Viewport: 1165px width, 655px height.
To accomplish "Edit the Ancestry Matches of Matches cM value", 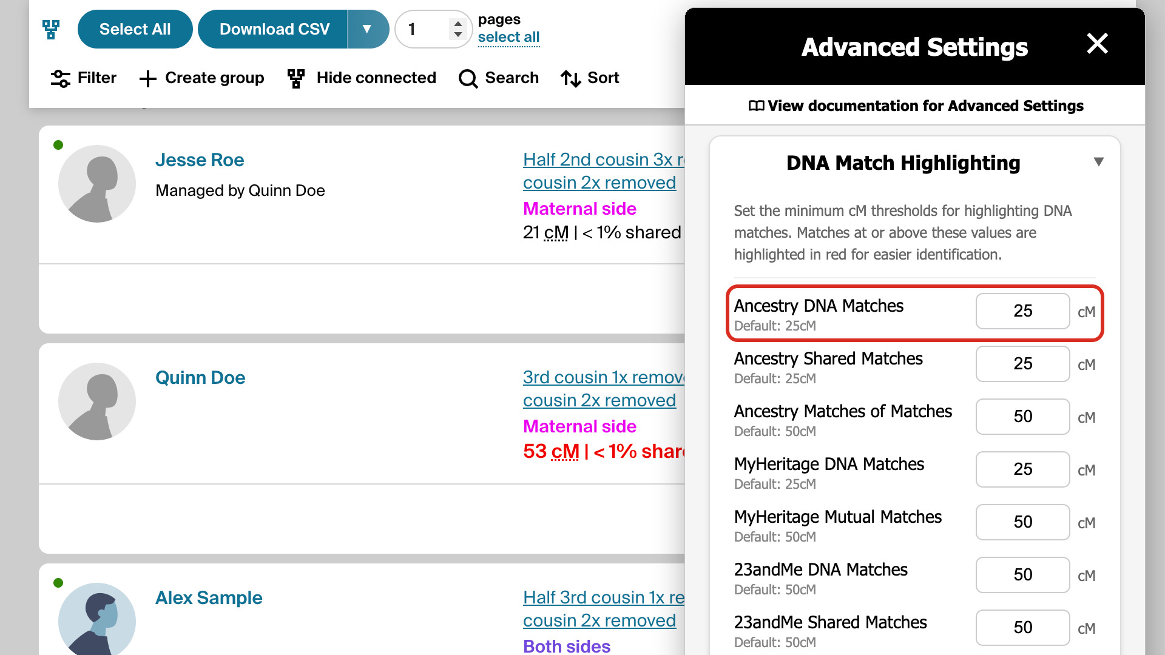I will pos(1022,417).
